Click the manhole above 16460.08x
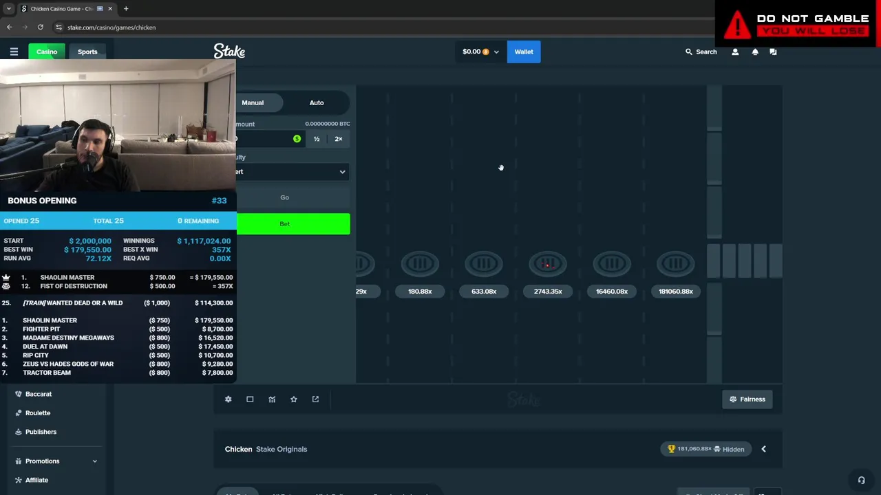Viewport: 881px width, 495px height. point(612,263)
